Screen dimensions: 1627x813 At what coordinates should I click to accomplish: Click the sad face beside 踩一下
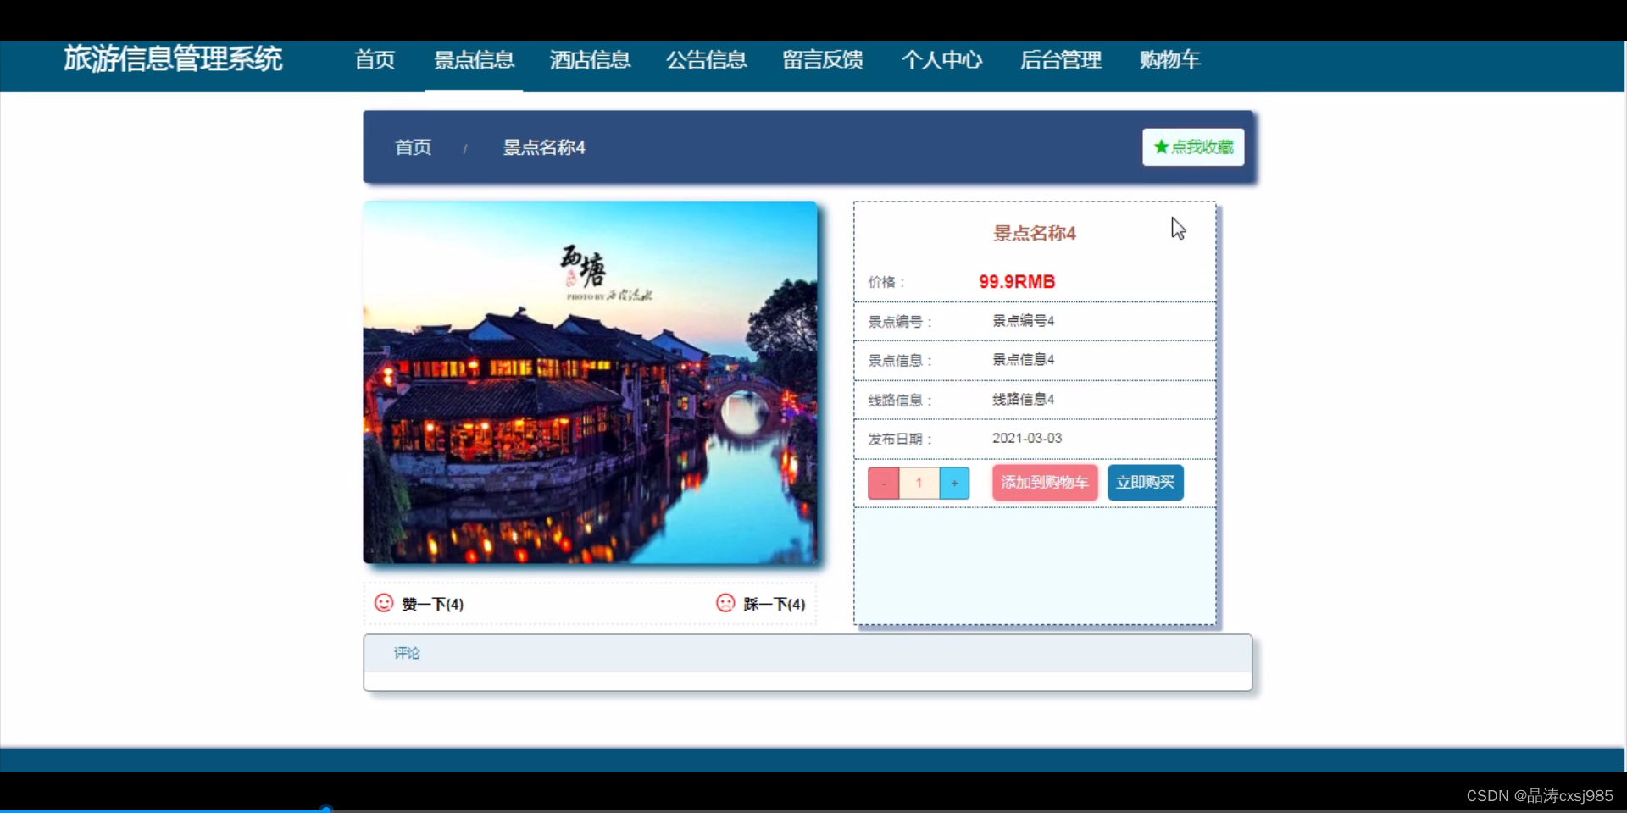(725, 603)
